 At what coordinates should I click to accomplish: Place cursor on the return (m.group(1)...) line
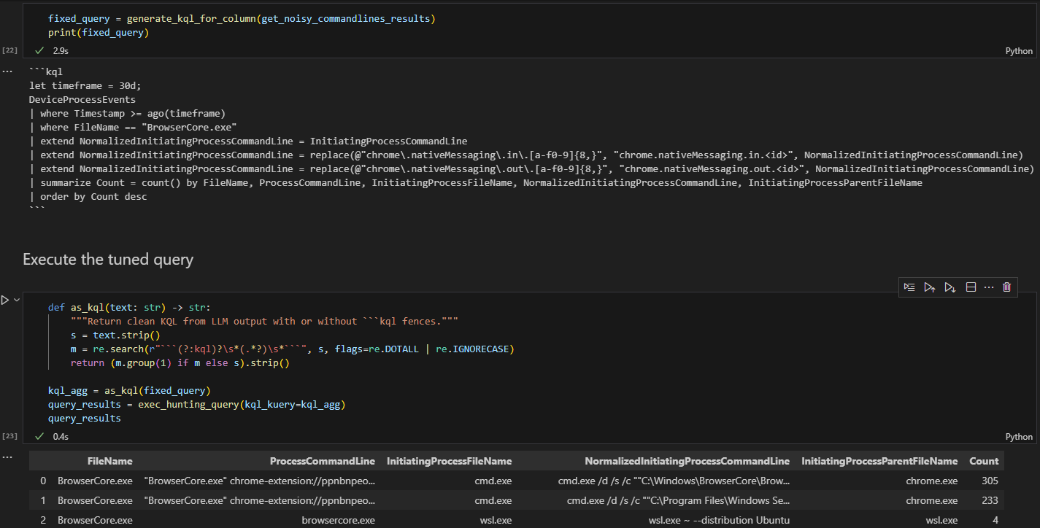coord(180,362)
